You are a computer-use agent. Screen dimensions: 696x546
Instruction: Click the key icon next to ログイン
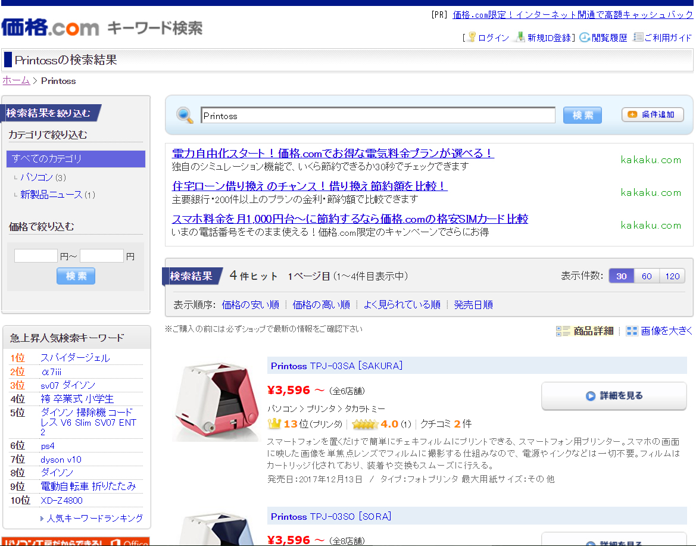pos(472,38)
